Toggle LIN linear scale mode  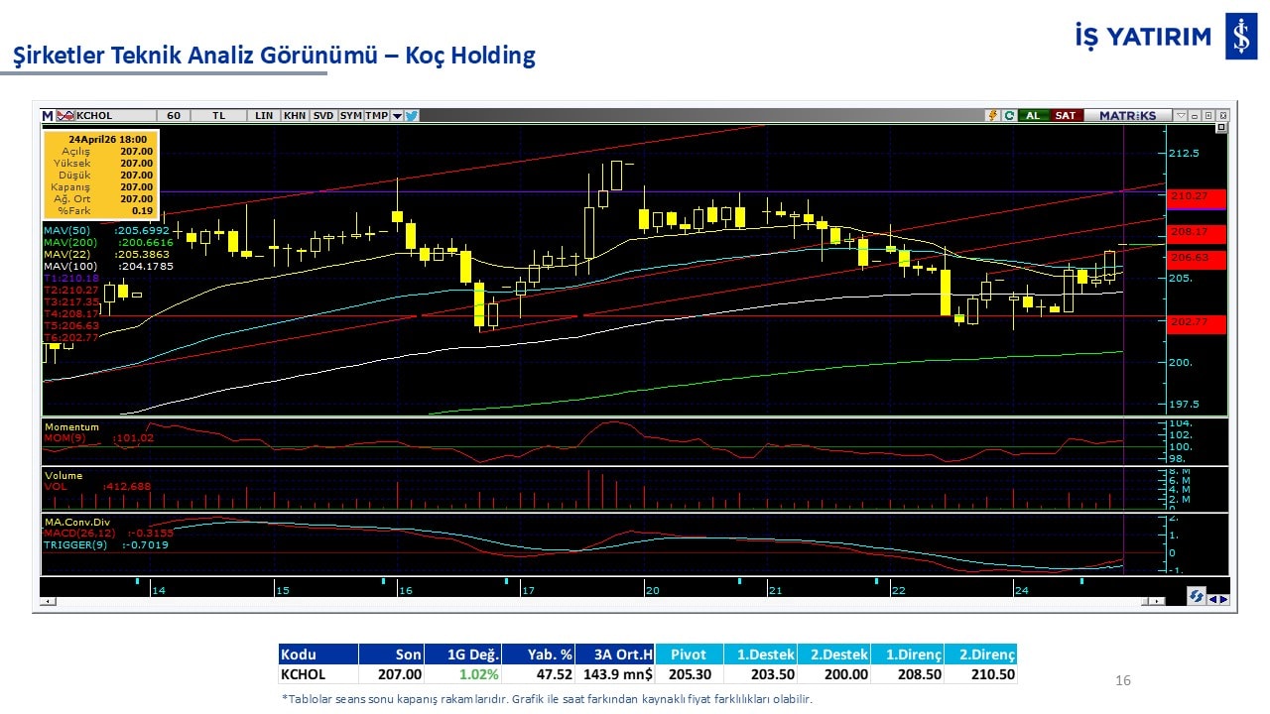pyautogui.click(x=264, y=116)
